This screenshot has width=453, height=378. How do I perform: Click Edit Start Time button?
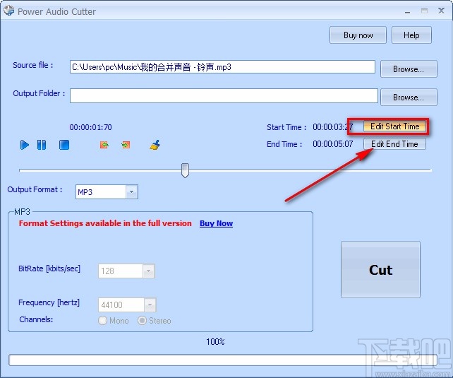[x=394, y=126]
